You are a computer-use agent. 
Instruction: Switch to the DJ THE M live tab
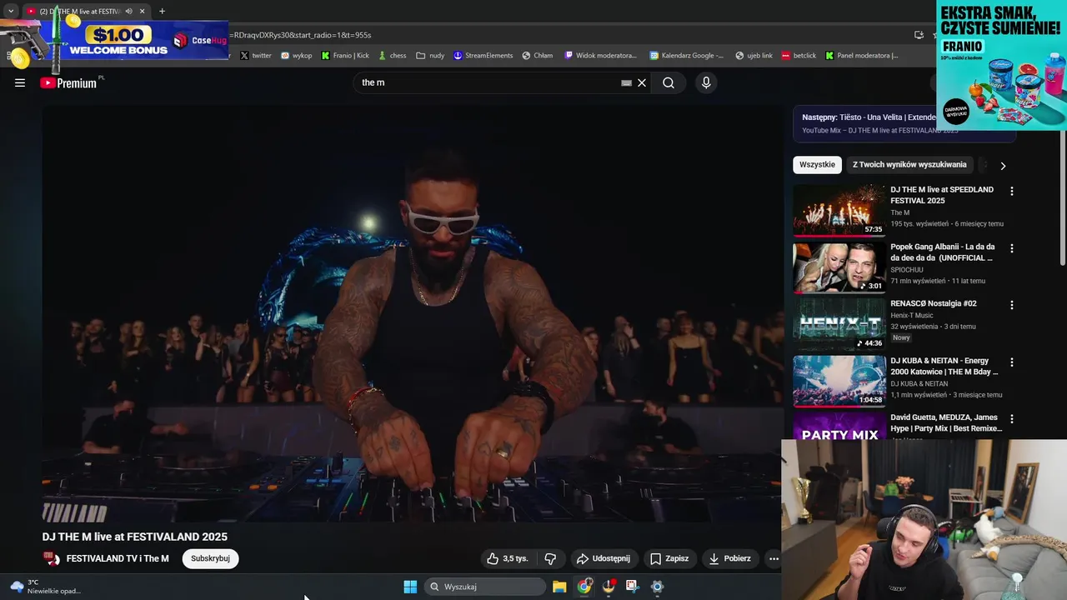pos(79,11)
